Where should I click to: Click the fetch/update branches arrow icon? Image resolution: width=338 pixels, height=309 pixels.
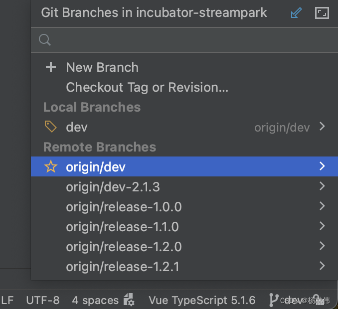point(296,13)
